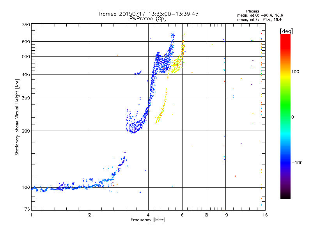Viewport: 312px width, 234px height.
Task: Click the 'Stationary phase Virtual Height [km]' label
Action: pos(17,117)
